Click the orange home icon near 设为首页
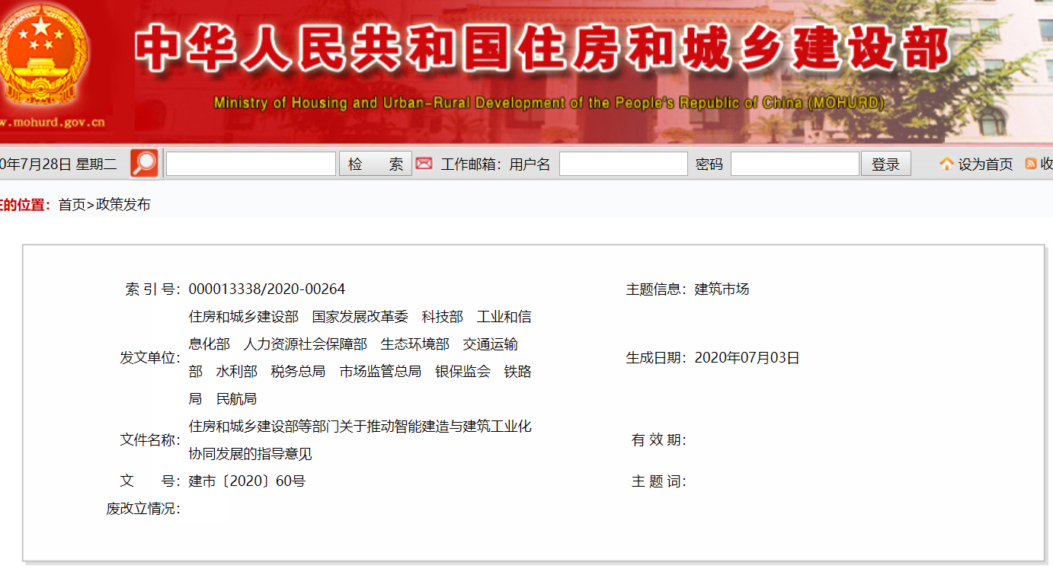 click(x=946, y=163)
